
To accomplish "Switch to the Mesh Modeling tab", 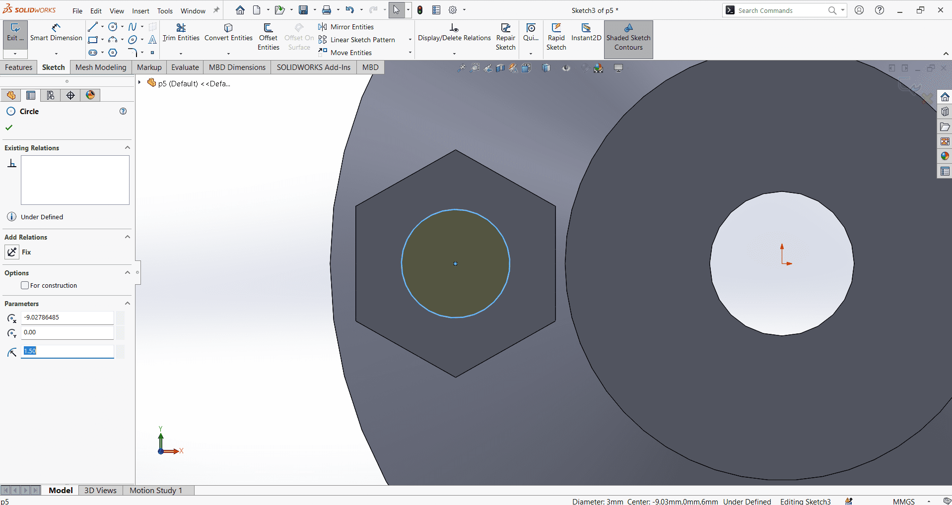I will click(101, 67).
